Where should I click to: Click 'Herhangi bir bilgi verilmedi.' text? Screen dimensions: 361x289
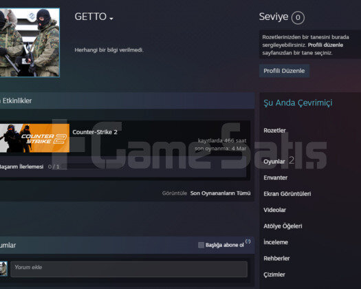(109, 50)
